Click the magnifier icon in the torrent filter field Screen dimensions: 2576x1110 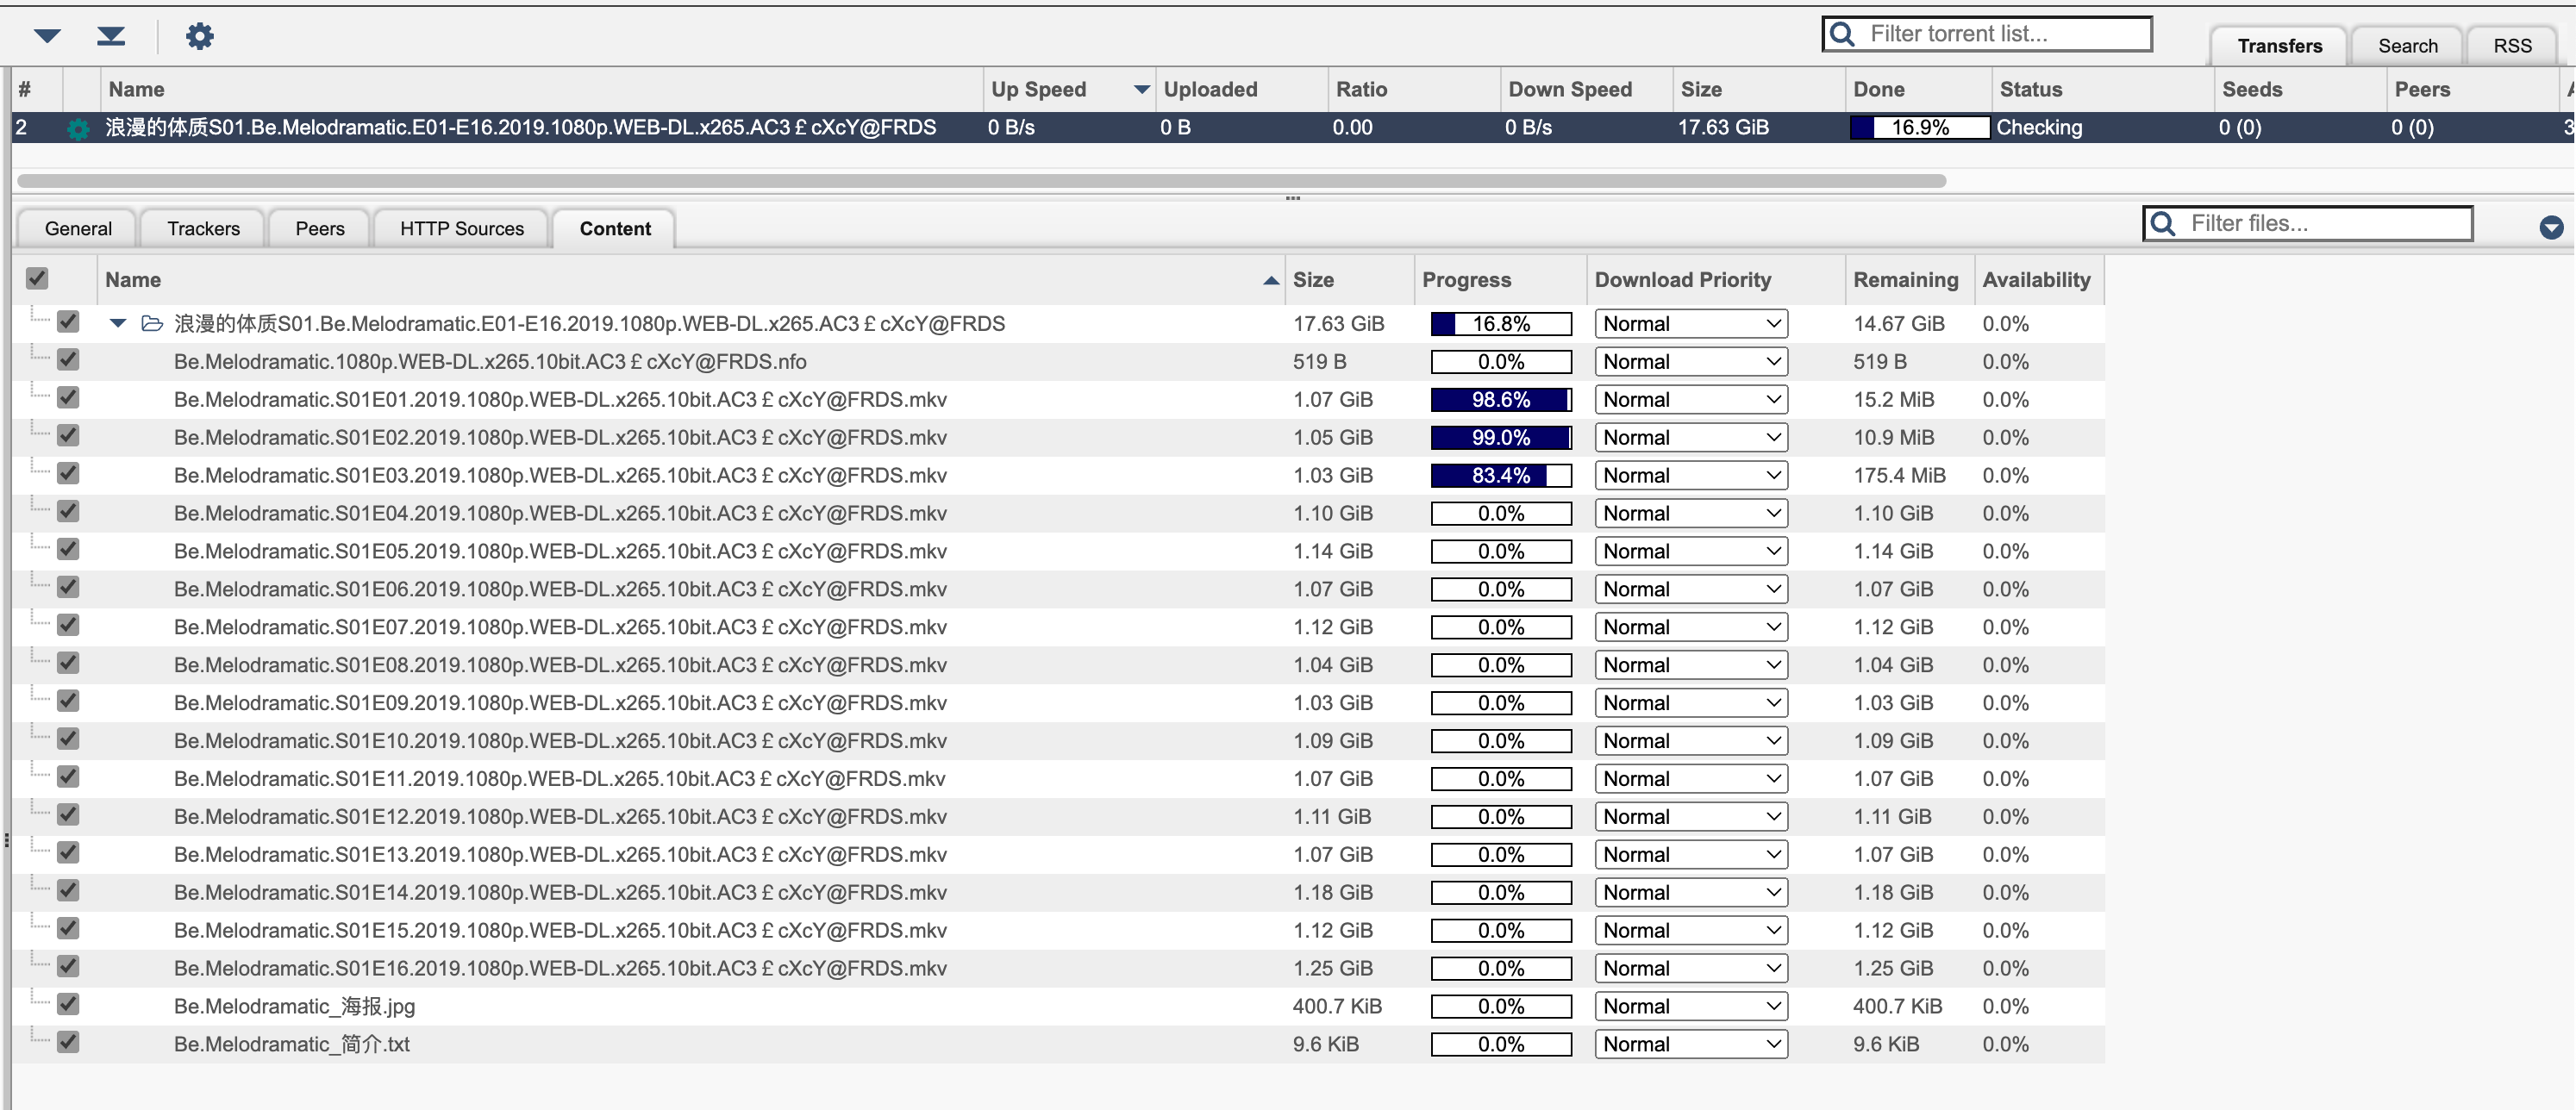click(x=1843, y=33)
